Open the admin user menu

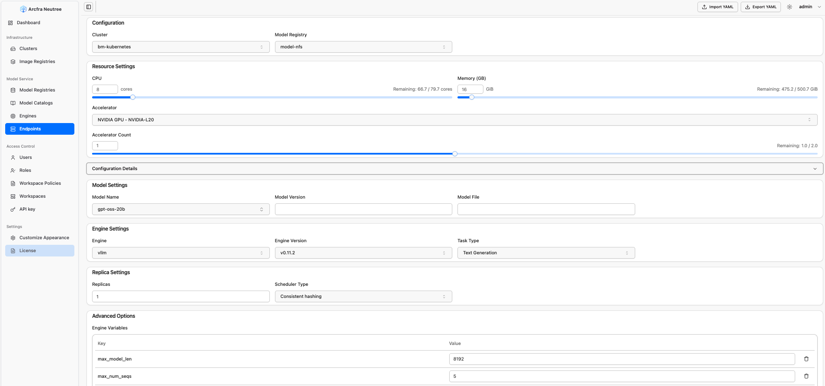[x=809, y=7]
